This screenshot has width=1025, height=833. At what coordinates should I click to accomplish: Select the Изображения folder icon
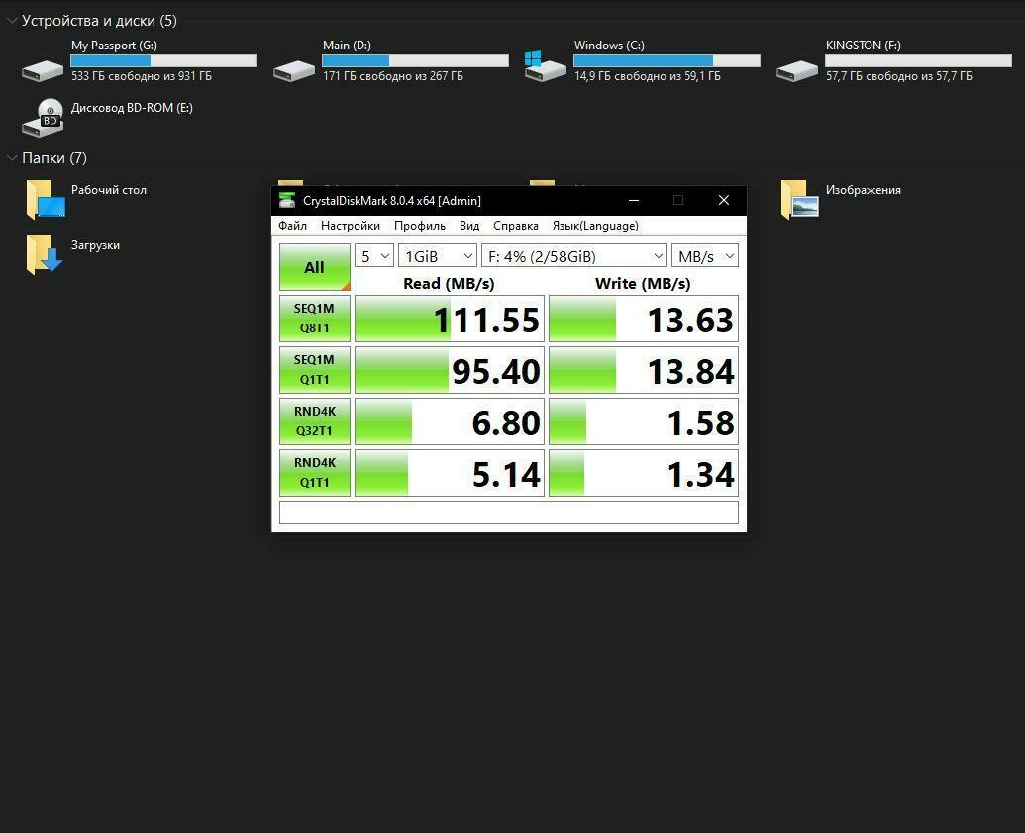tap(800, 200)
